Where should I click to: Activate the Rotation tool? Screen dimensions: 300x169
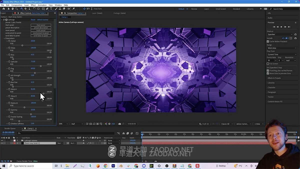[x=34, y=9]
